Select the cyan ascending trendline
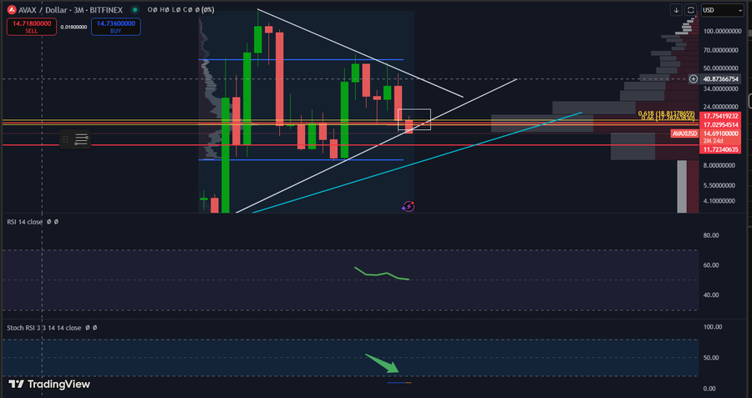This screenshot has width=752, height=398. point(417,163)
